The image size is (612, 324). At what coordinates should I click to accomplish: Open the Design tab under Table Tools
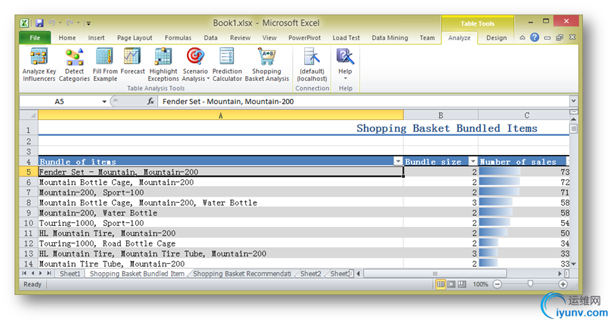pos(496,38)
